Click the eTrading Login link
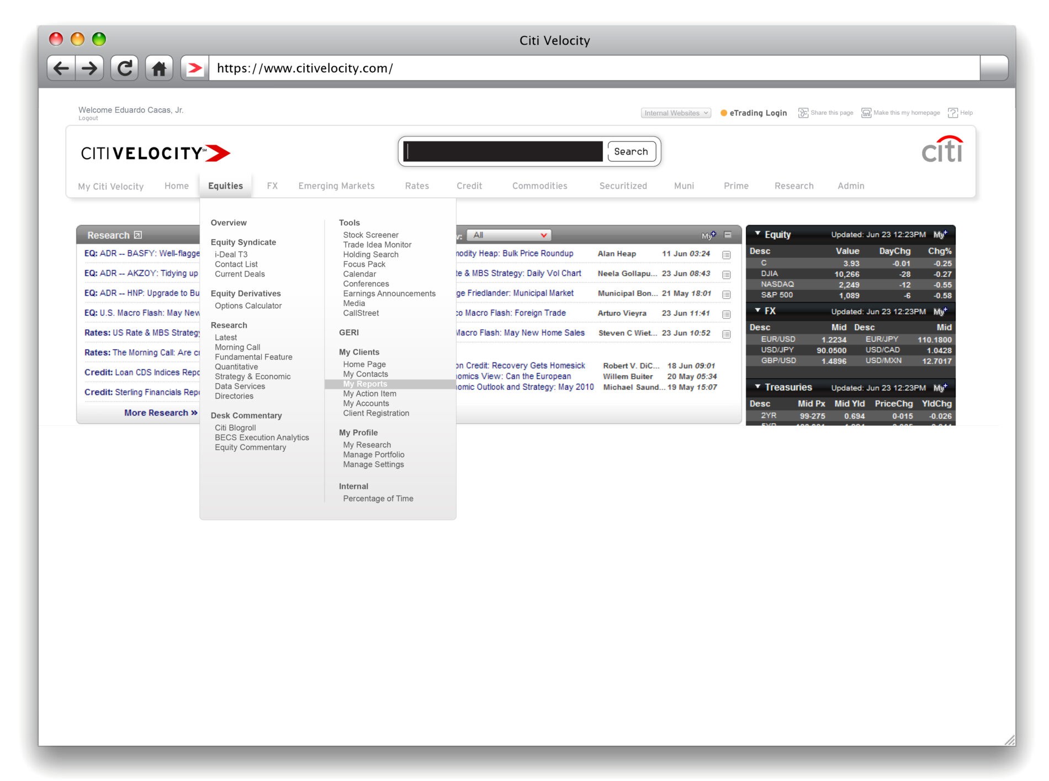Image resolution: width=1049 pixels, height=781 pixels. coord(757,113)
